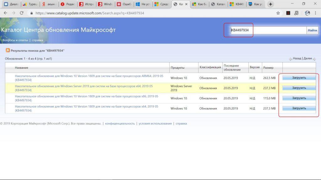The image size is (321, 180).
Task: Click the 'Найти' search button
Action: tap(313, 30)
